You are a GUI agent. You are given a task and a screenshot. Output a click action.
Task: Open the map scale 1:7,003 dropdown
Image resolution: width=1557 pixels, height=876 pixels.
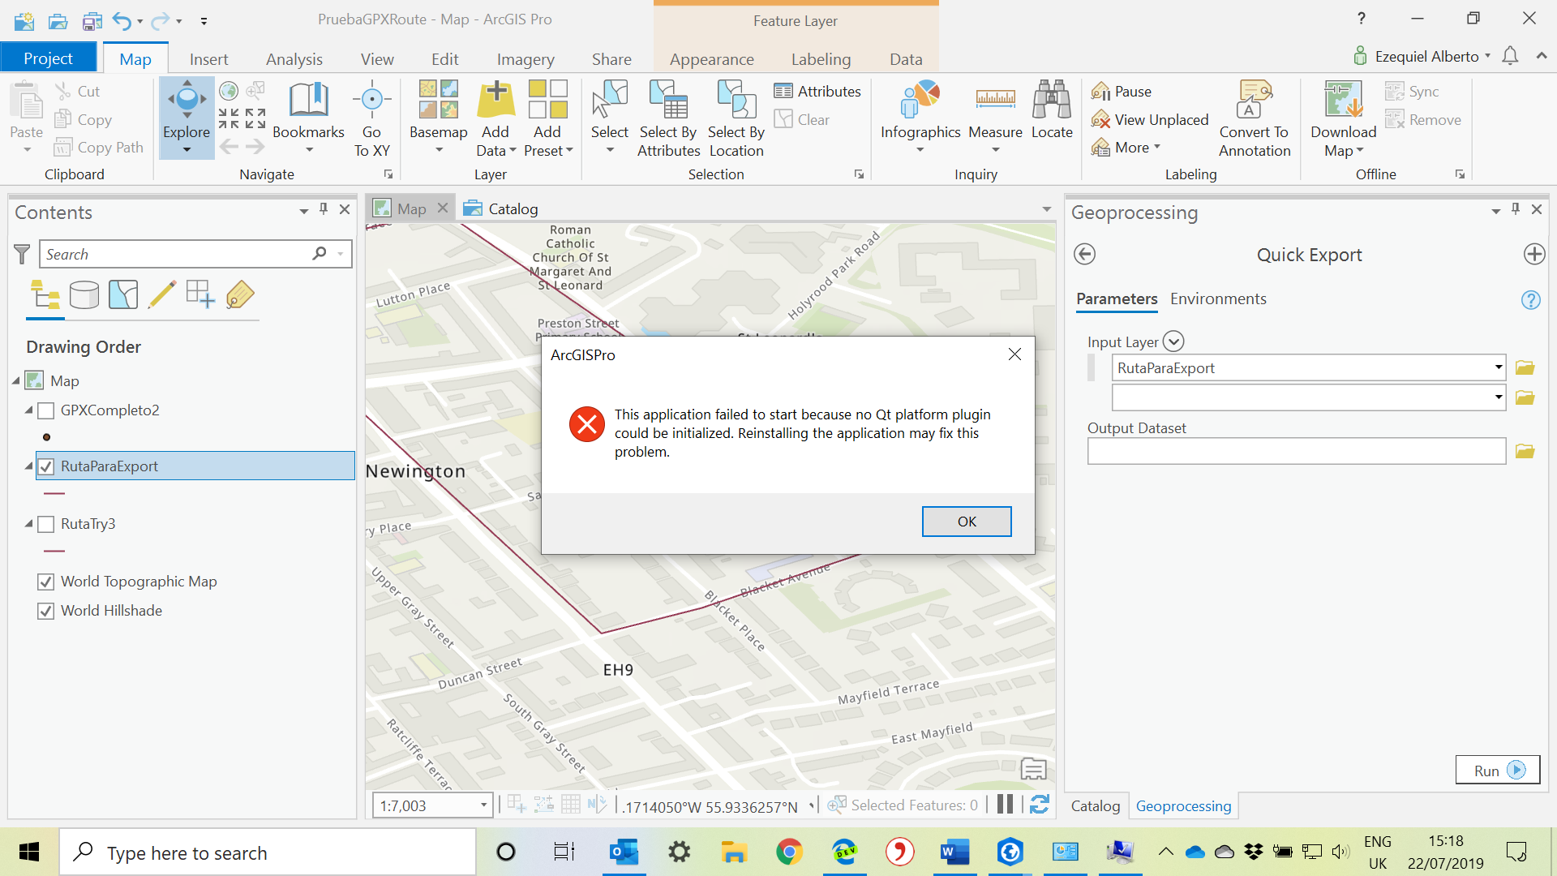483,805
